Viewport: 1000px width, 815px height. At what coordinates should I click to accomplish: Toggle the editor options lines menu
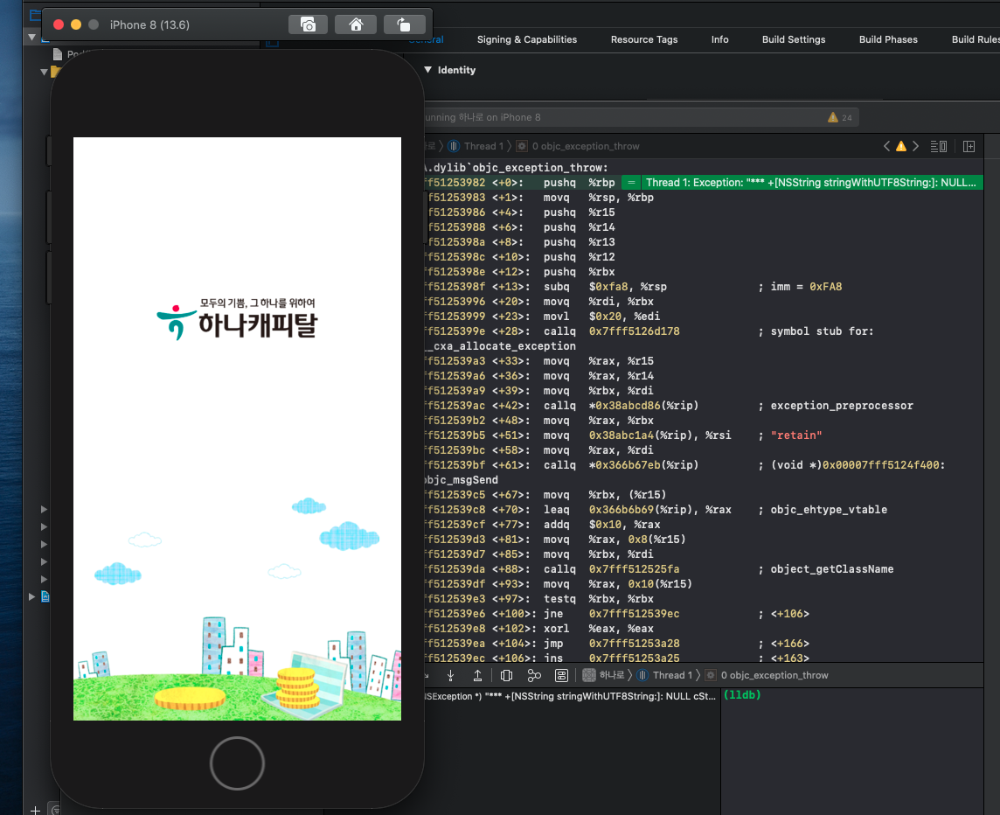pos(939,146)
